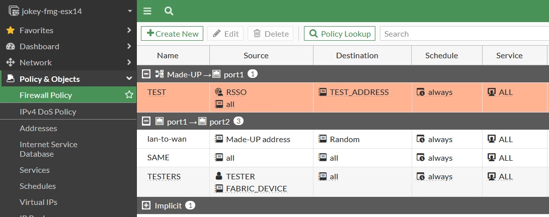Click the port1 interface icon in first group header

[216, 74]
